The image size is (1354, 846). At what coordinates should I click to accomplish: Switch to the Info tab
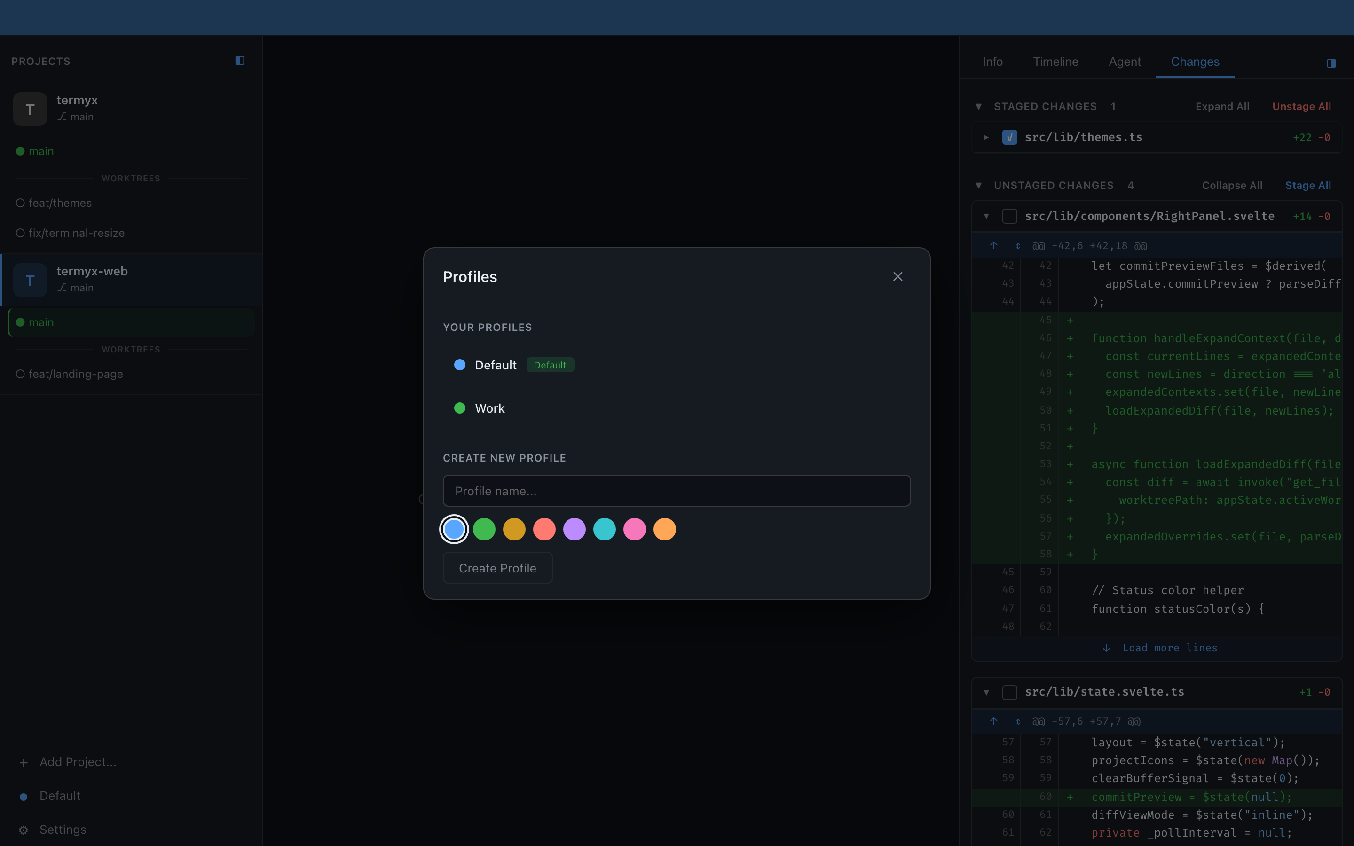pyautogui.click(x=992, y=62)
